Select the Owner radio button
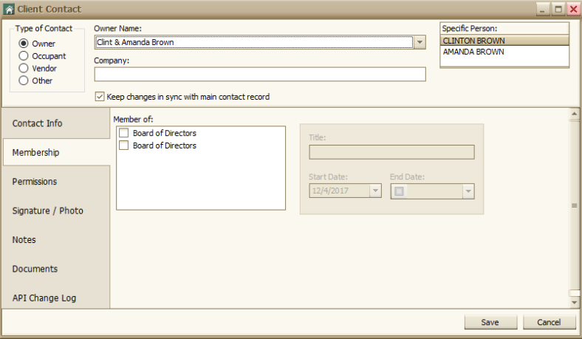This screenshot has height=339, width=582. [x=24, y=44]
